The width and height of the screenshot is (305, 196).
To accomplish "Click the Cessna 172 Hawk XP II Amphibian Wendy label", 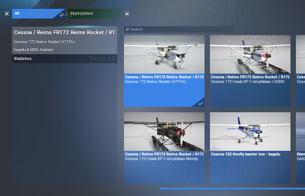I will pyautogui.click(x=161, y=159).
